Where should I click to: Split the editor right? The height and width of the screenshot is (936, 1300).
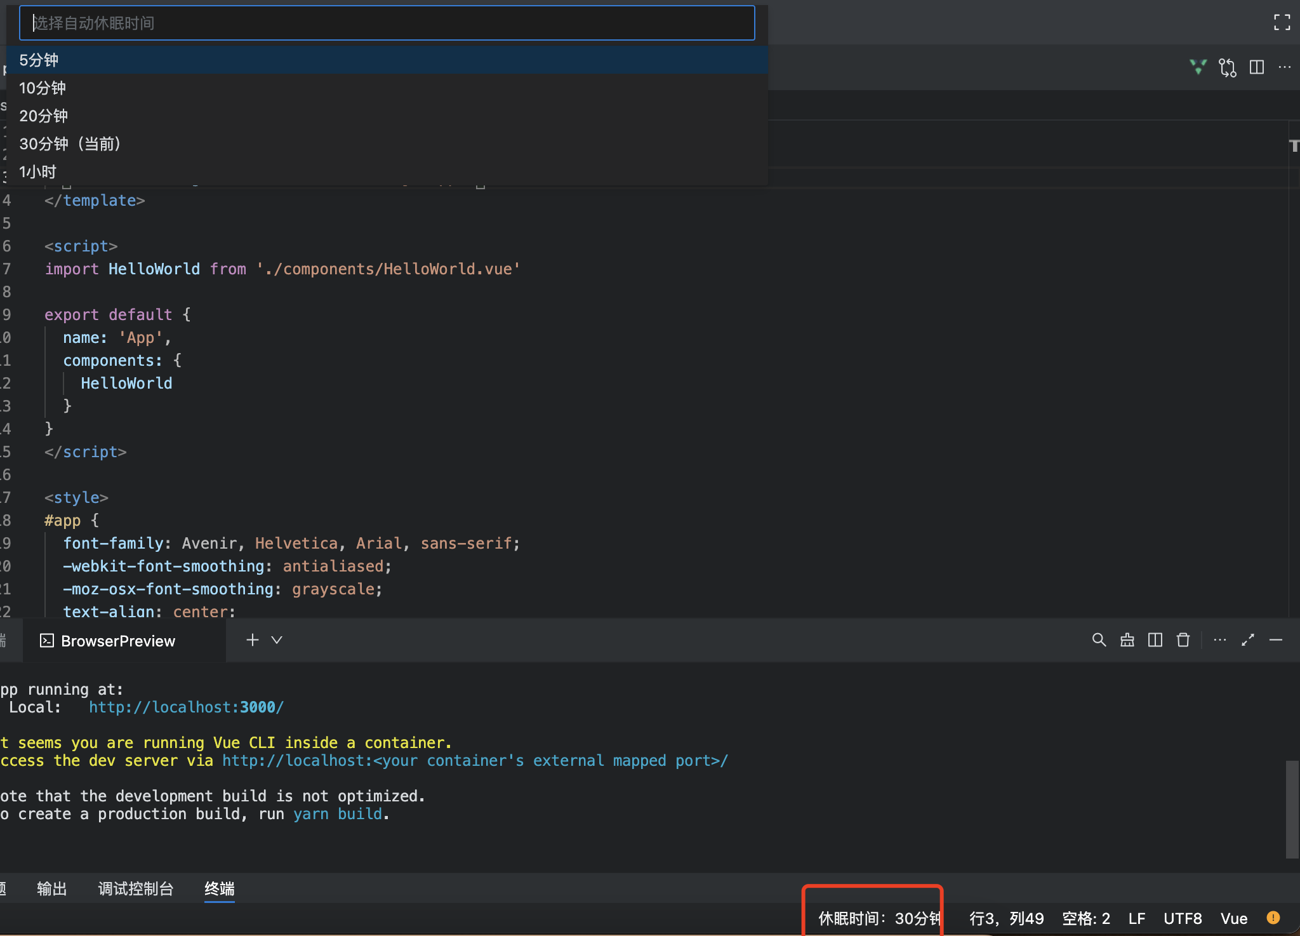point(1256,67)
